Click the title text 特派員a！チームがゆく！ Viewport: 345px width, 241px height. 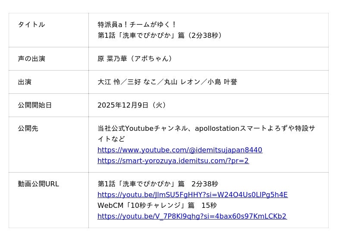point(137,25)
